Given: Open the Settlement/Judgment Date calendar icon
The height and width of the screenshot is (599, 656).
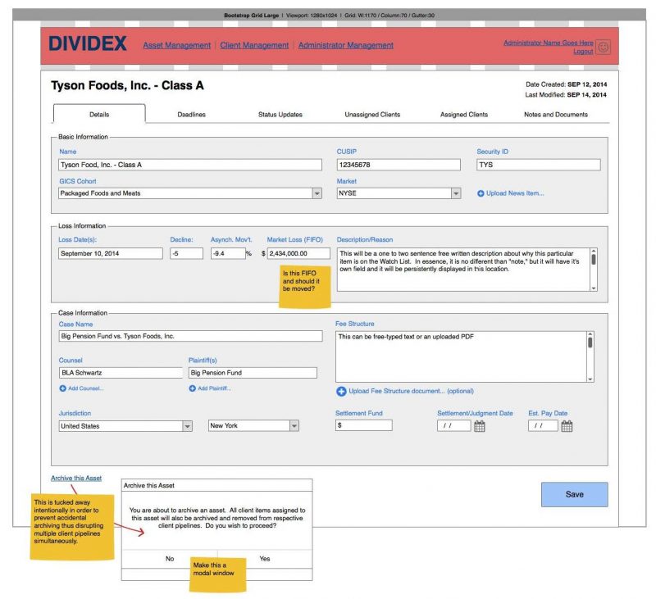Looking at the screenshot, I should [480, 426].
